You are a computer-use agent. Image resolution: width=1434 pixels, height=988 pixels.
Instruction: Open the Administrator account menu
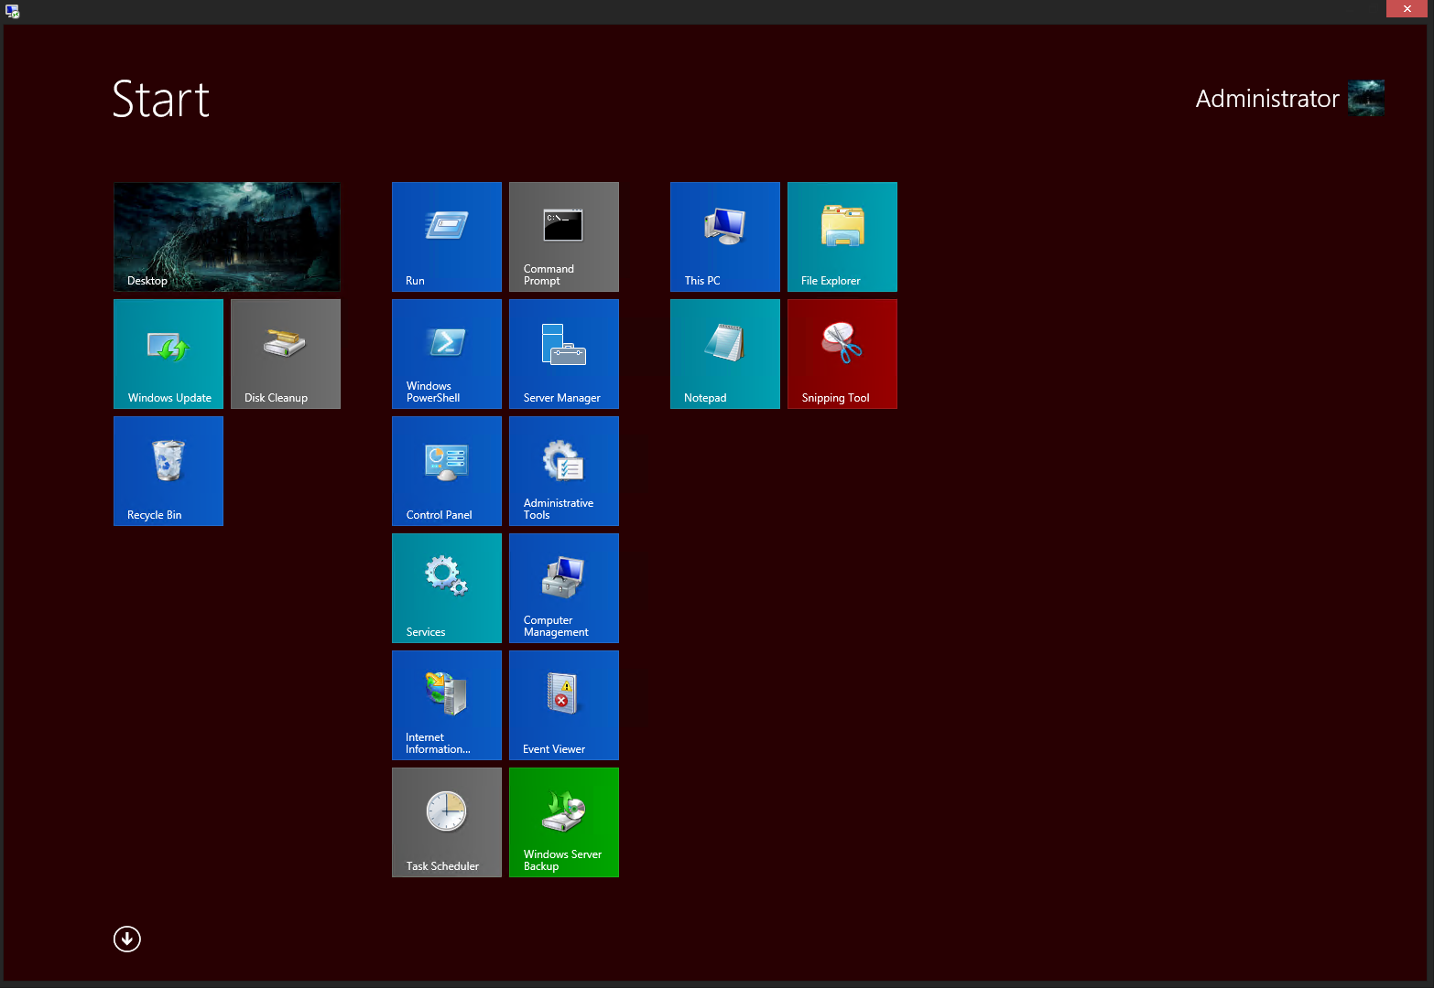1267,99
